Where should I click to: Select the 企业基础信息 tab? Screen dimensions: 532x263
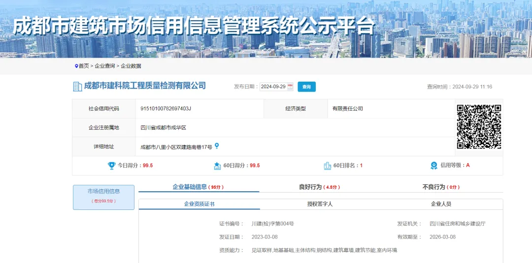tap(198, 187)
